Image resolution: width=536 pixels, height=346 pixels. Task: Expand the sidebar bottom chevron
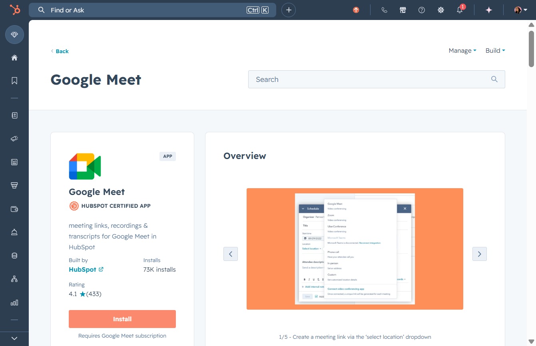tap(14, 338)
